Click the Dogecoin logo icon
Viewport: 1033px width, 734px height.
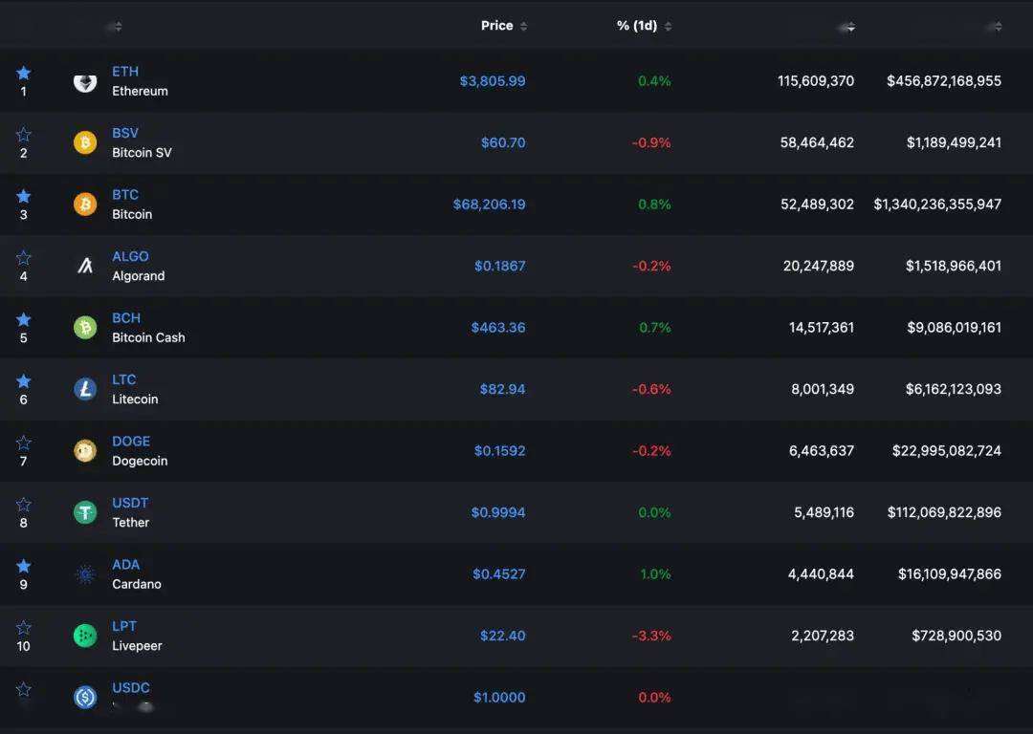85,451
